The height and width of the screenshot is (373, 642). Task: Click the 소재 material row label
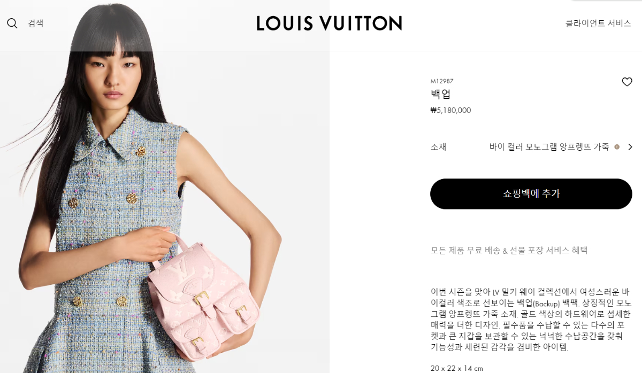[x=438, y=147]
